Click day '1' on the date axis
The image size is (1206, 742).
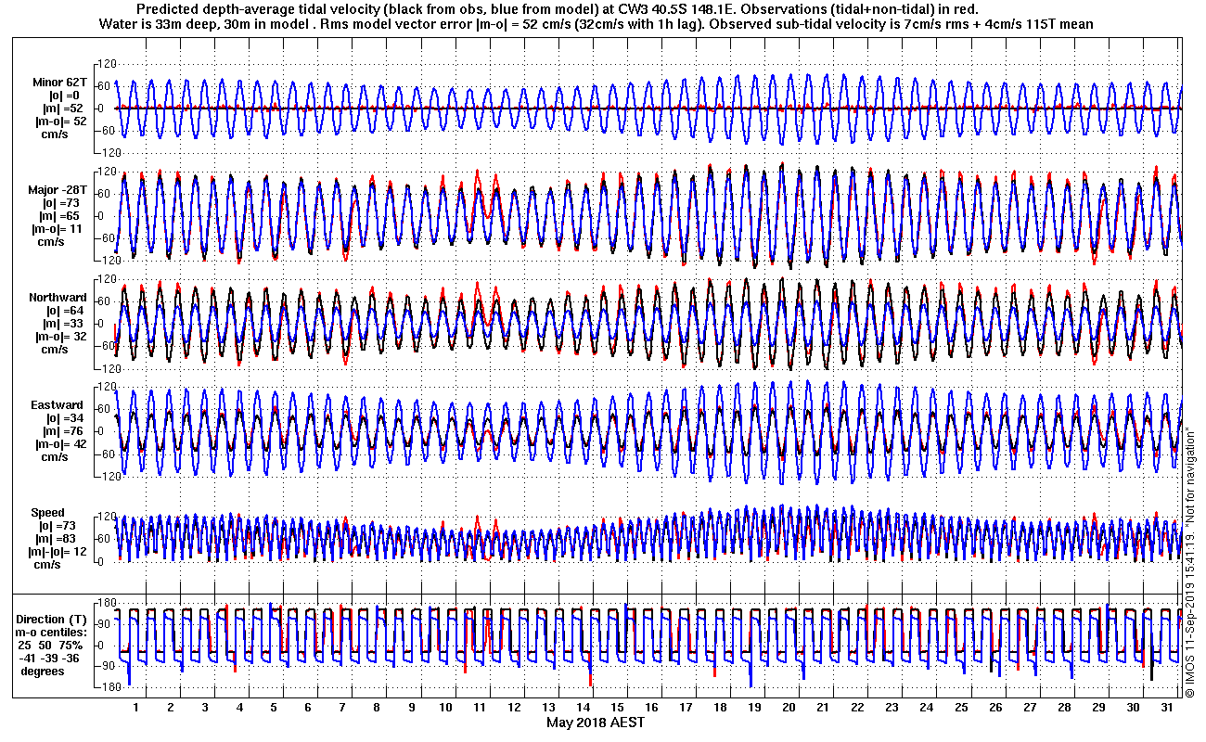[x=136, y=707]
